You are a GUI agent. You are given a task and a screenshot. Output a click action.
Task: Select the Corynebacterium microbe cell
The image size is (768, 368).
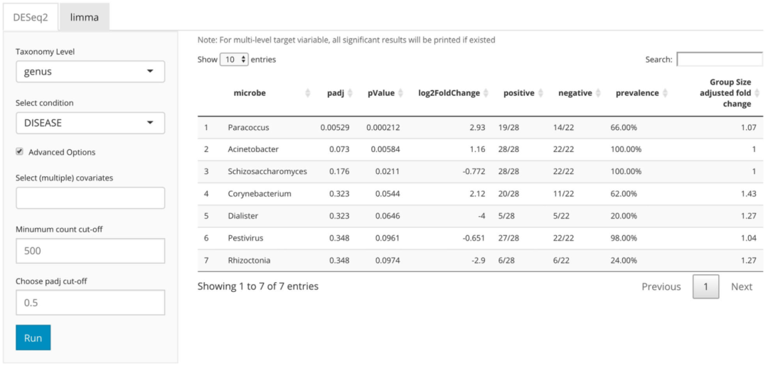pyautogui.click(x=260, y=194)
